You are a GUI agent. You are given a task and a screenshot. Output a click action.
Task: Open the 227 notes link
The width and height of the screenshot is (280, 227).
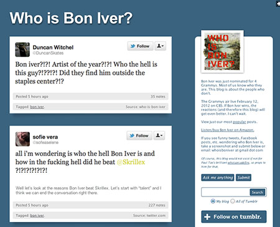[x=157, y=205]
